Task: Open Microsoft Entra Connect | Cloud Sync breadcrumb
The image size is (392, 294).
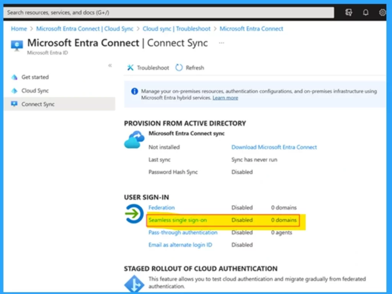Action: coord(85,29)
